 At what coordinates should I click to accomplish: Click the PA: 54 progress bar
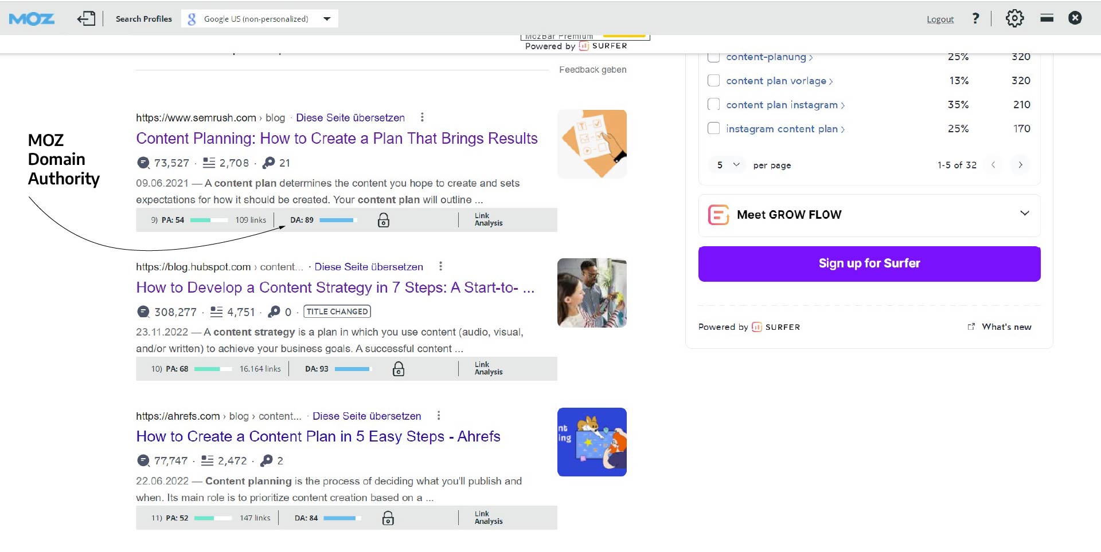209,220
